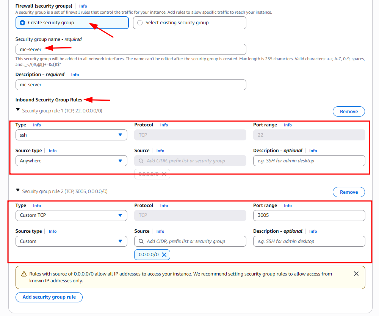Click the search icon in rule 2 Source field
This screenshot has width=379, height=316.
[x=141, y=241]
